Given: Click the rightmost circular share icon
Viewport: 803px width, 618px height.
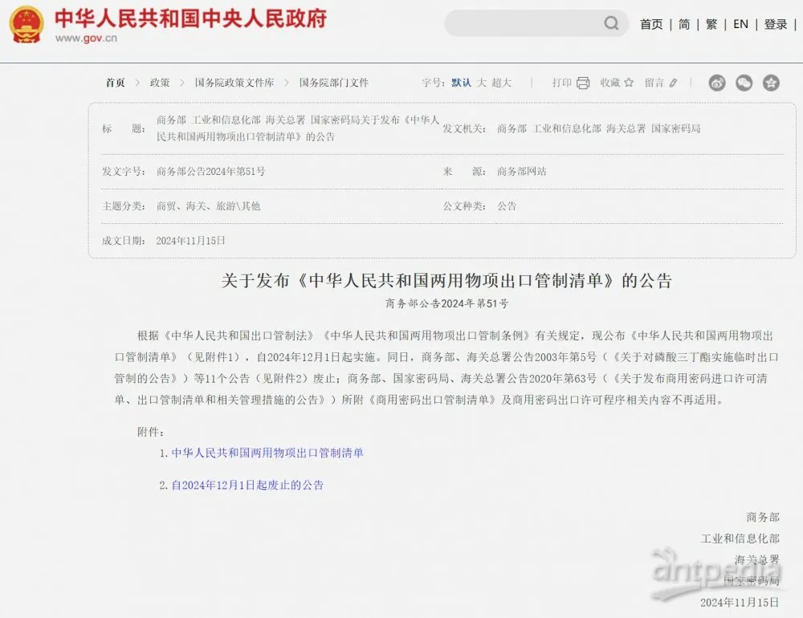Looking at the screenshot, I should pyautogui.click(x=771, y=83).
